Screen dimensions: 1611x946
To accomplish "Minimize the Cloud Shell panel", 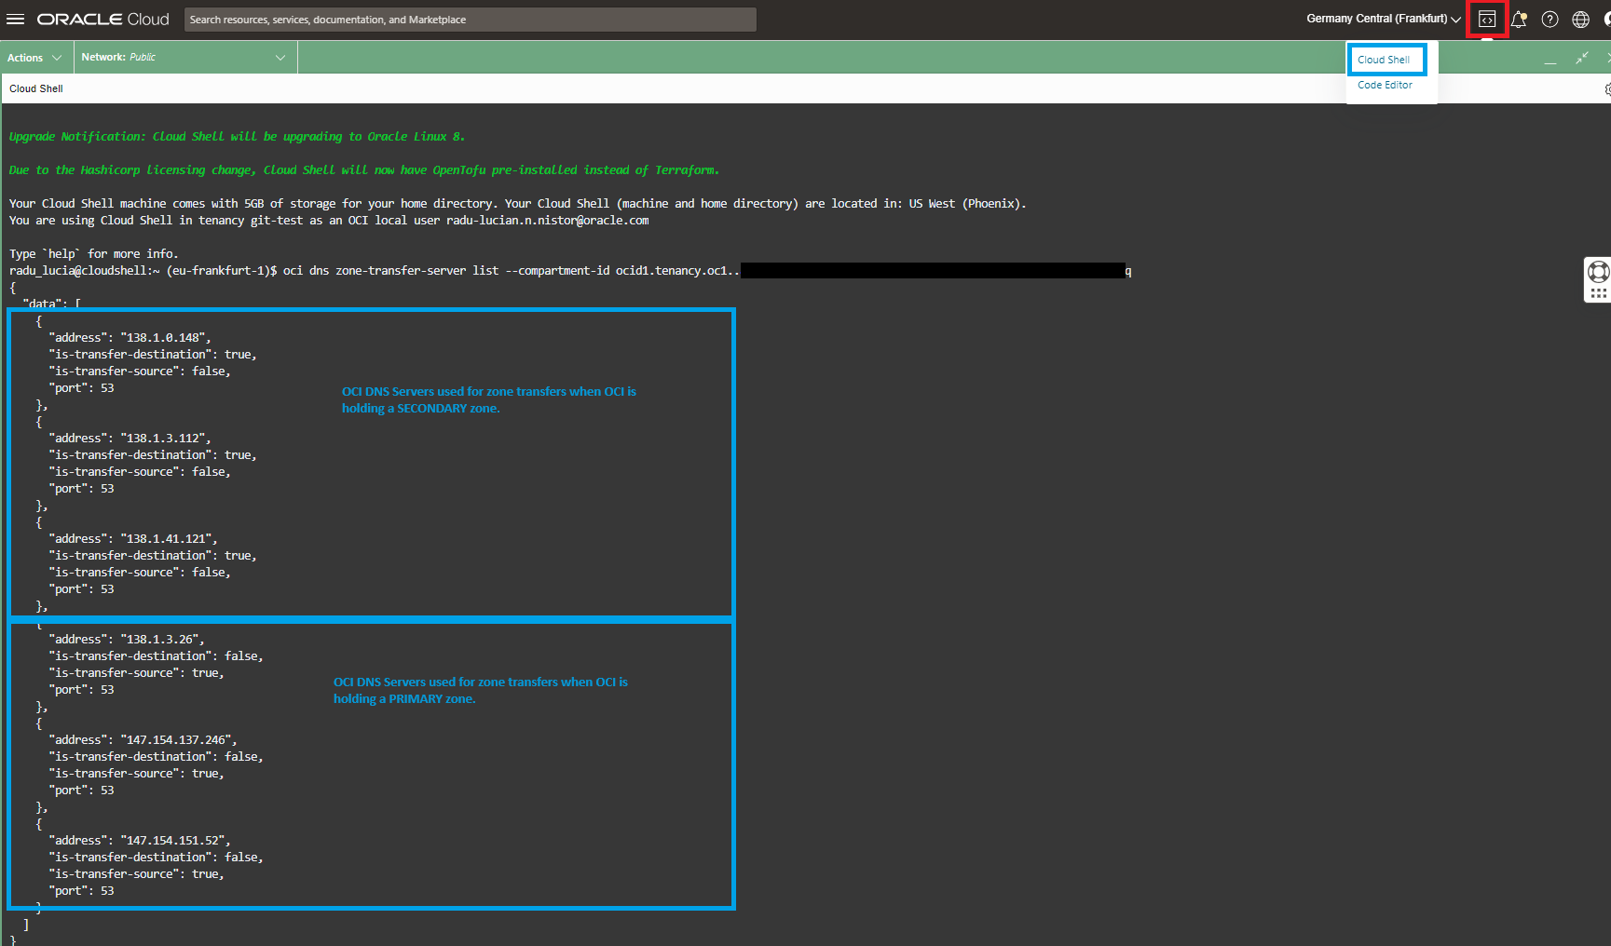I will (1550, 59).
